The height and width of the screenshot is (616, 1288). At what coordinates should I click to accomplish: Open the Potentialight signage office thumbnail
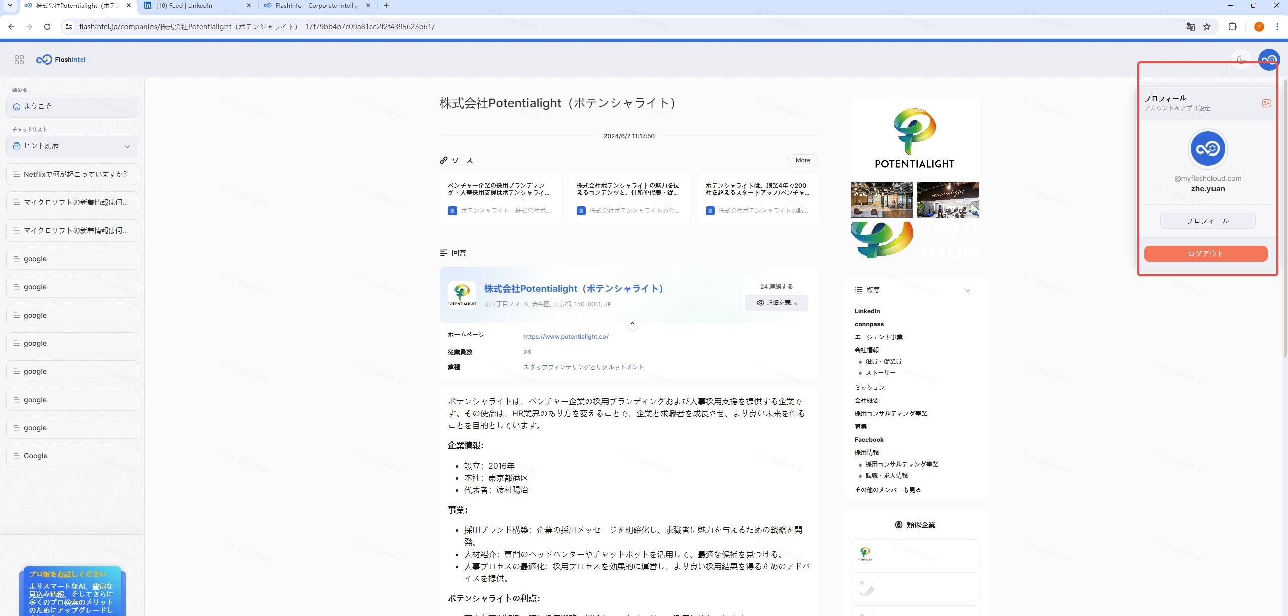(948, 200)
